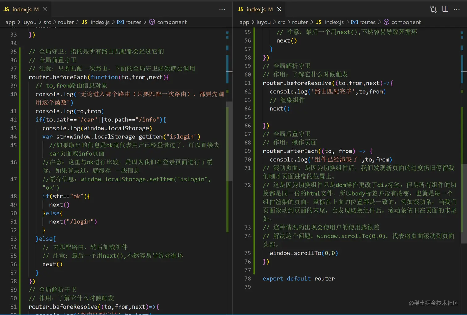The width and height of the screenshot is (467, 315).
Task: Click 'console.log(window.localStorage)' on line 43
Action: (x=97, y=128)
